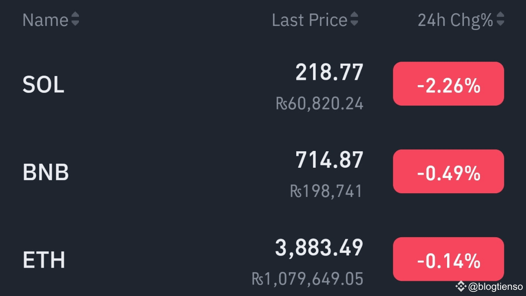Click the Last Price sort arrows icon
The width and height of the screenshot is (526, 296).
[x=354, y=19]
